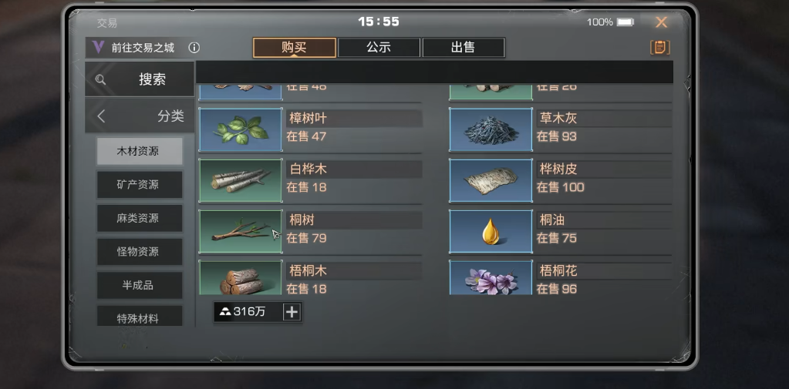Image resolution: width=789 pixels, height=389 pixels.
Task: Collapse the 分类 category back arrow
Action: [101, 116]
